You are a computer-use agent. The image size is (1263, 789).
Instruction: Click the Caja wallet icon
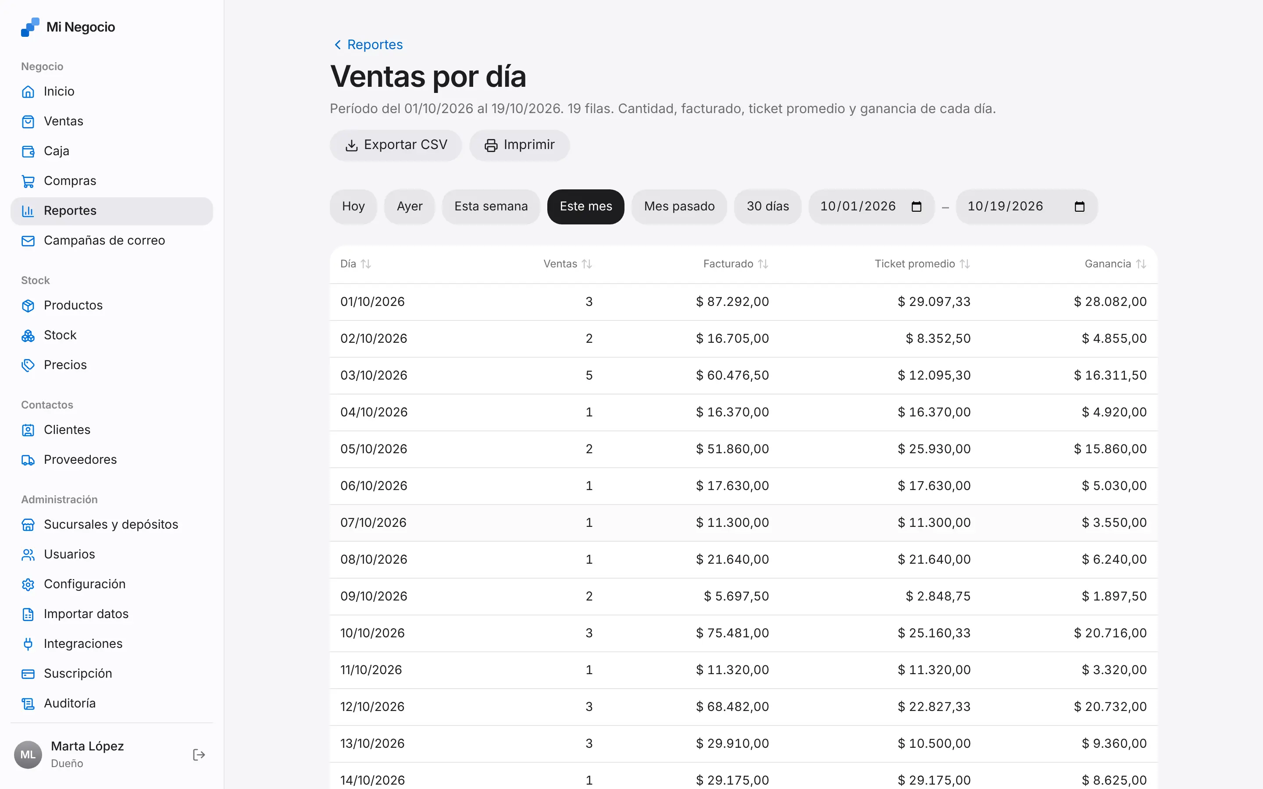[x=28, y=151]
